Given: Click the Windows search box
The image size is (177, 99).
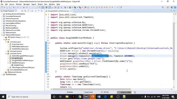Looking at the screenshot, I should point(29,97).
